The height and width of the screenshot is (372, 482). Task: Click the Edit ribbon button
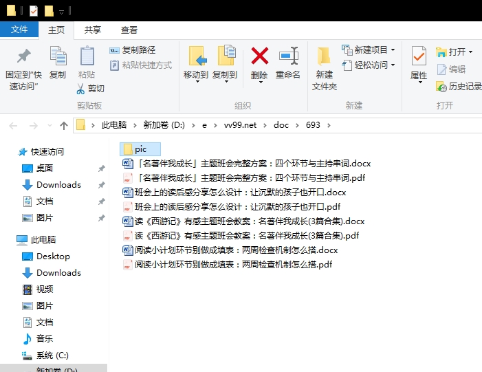(451, 69)
